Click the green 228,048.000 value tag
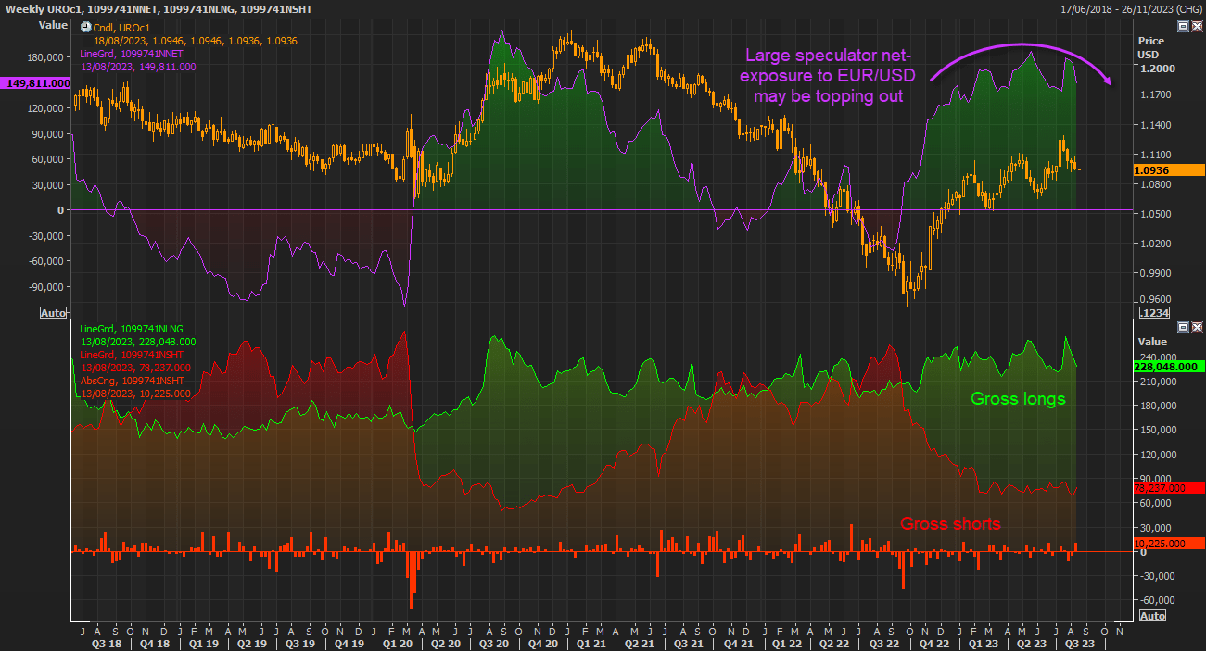This screenshot has width=1206, height=651. (1169, 367)
